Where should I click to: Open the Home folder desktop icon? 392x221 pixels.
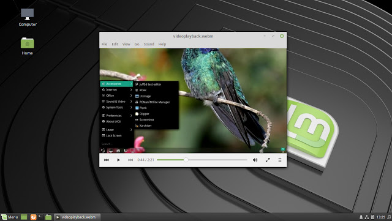27,46
